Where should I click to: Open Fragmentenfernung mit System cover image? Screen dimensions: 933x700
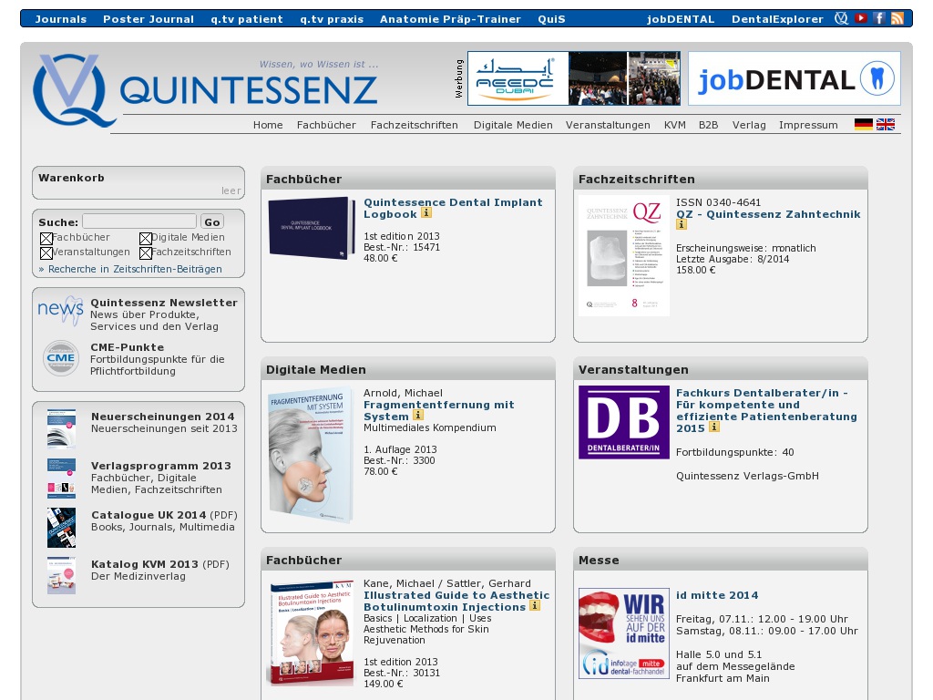[310, 455]
